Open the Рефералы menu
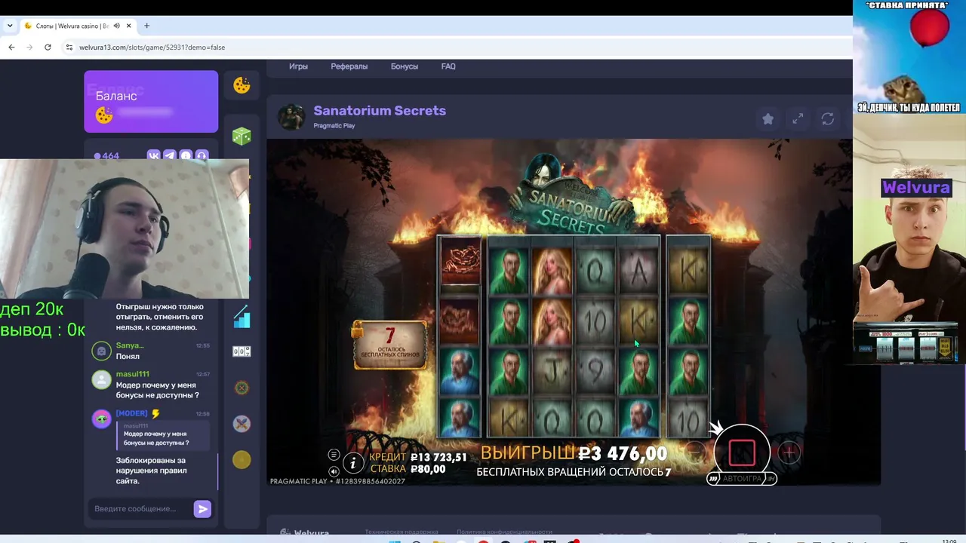Screen dimensions: 966x543 click(x=349, y=66)
